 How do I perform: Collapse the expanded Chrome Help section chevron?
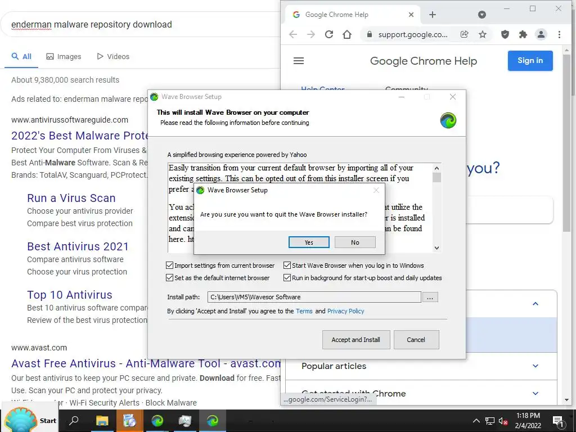pyautogui.click(x=535, y=304)
